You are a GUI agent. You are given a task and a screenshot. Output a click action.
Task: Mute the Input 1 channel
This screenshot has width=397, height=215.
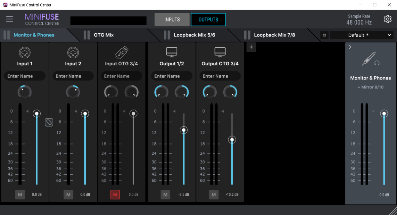(x=20, y=194)
